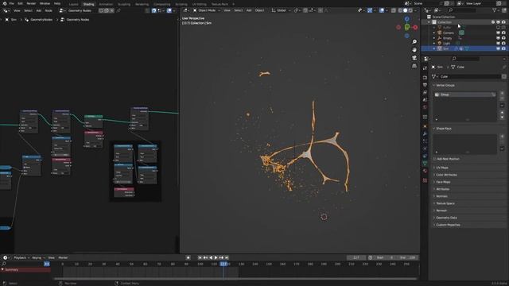
Task: Switch to the Sculpting workspace tab
Action: tap(124, 4)
